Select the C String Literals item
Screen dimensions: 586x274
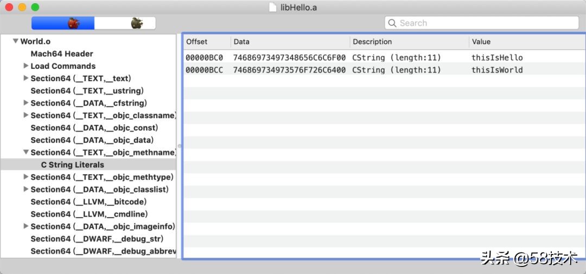click(x=72, y=165)
